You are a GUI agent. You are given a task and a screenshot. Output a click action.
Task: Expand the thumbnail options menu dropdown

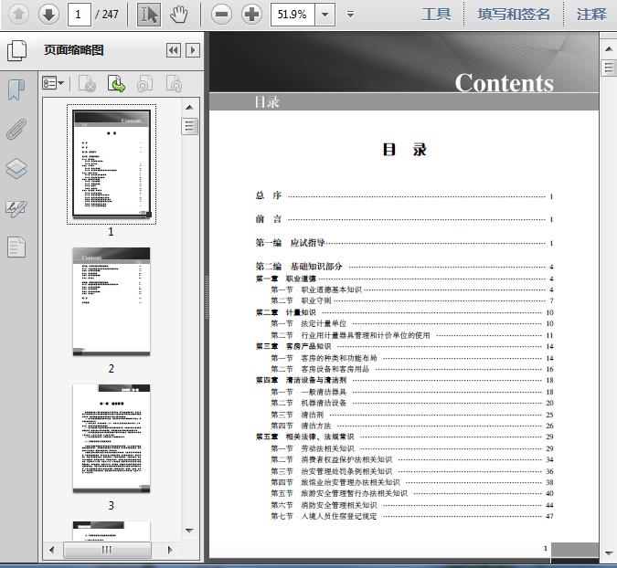tap(53, 83)
